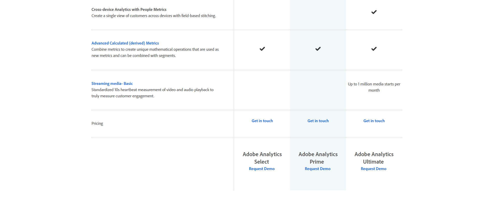
Task: Click Cross-device Analytics checkmark under Ultimate
Action: 374,12
